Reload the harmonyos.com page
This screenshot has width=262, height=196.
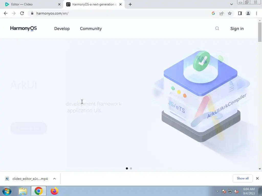coord(22,13)
